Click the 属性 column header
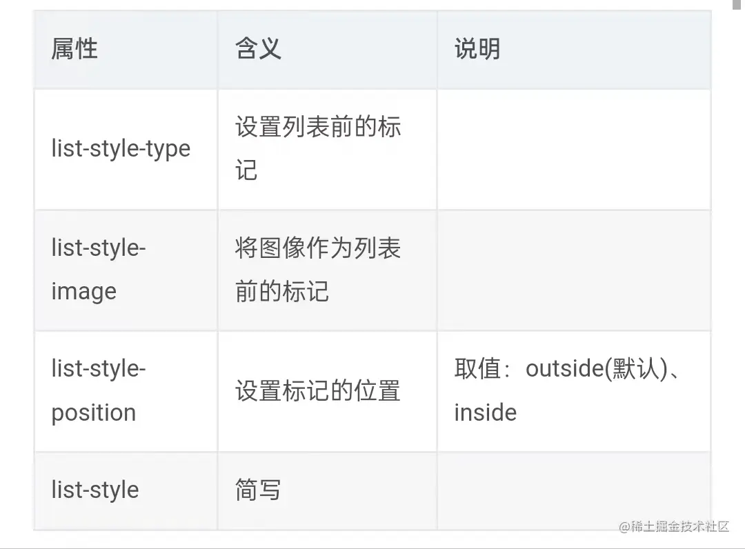Screen dimensions: 745x549 click(x=74, y=50)
